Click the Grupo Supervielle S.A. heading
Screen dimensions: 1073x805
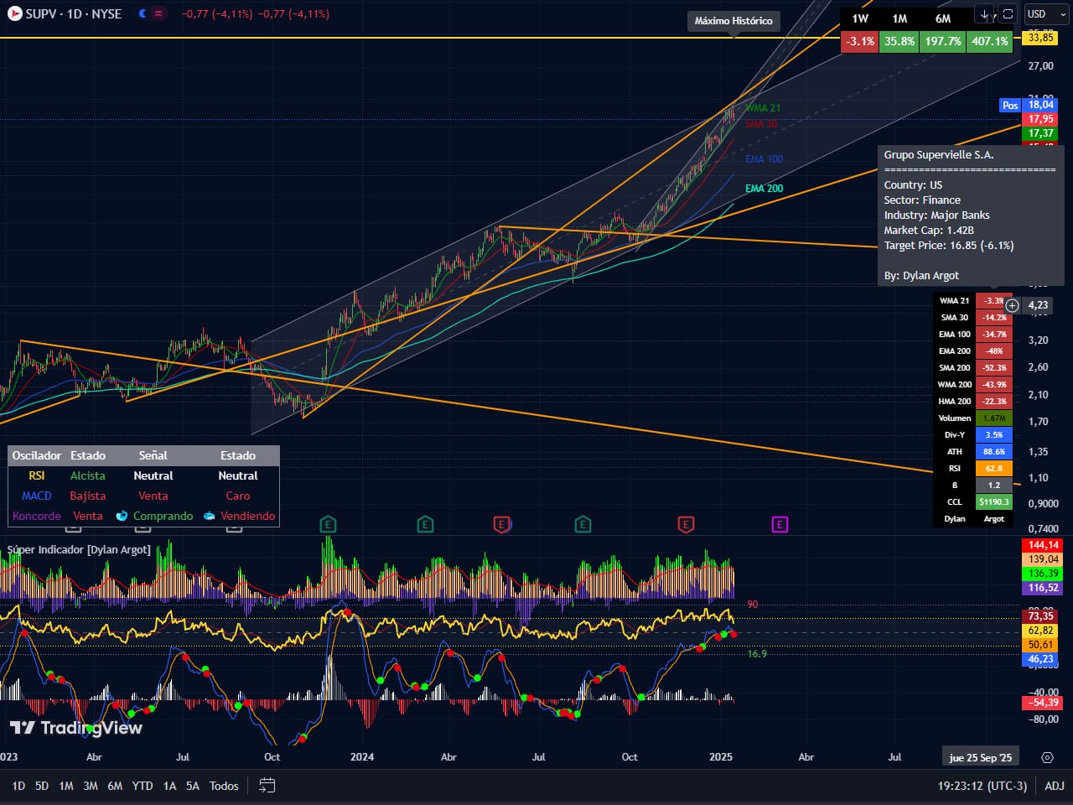click(939, 154)
